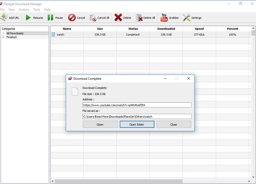Click the vertical scrollbar down arrow
This screenshot has height=184, width=256.
(x=253, y=177)
